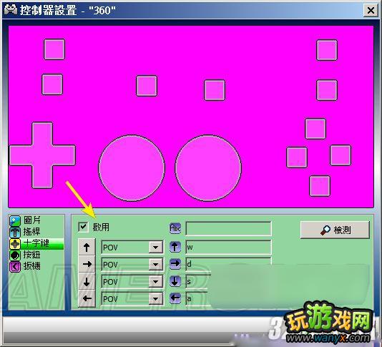This screenshot has width=382, height=347.
Task: Click the empty name field beside Abc icon
Action: click(x=228, y=228)
